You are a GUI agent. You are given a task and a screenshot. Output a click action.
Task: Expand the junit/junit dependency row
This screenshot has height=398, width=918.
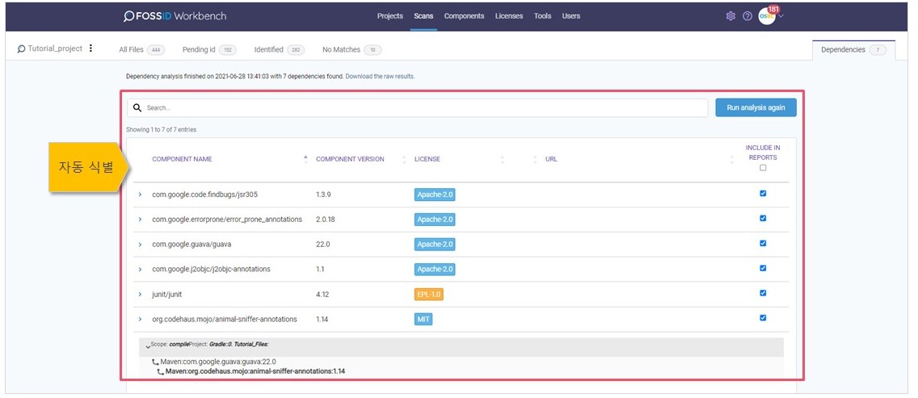pos(140,295)
